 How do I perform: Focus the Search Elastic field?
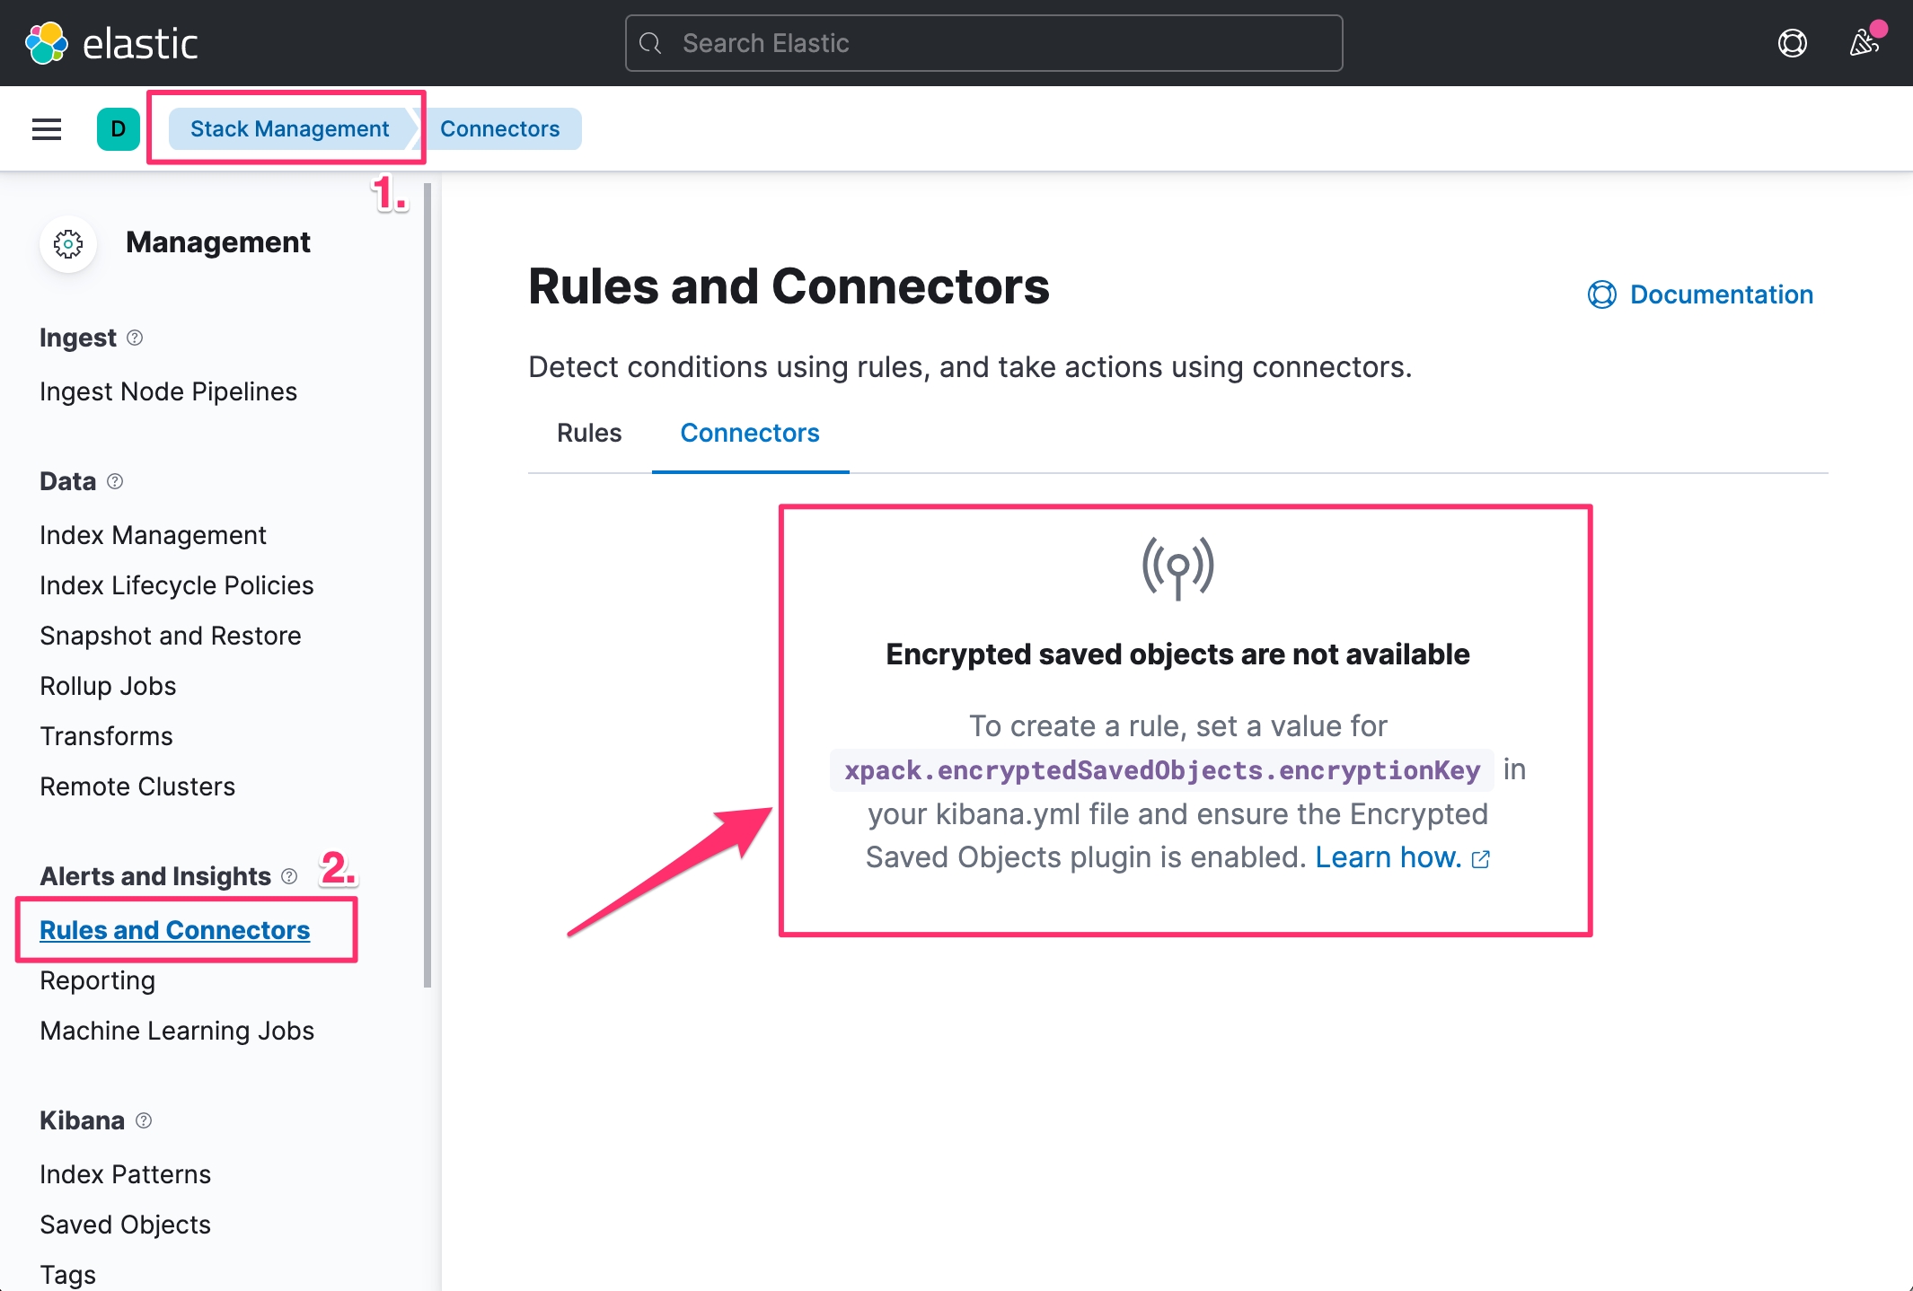[x=984, y=43]
